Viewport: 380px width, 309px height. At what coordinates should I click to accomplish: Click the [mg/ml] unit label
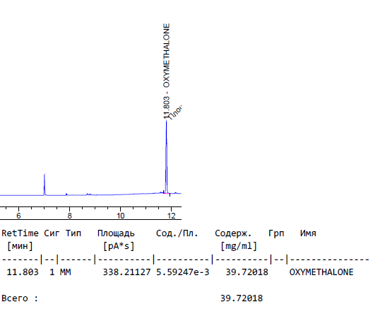(239, 246)
